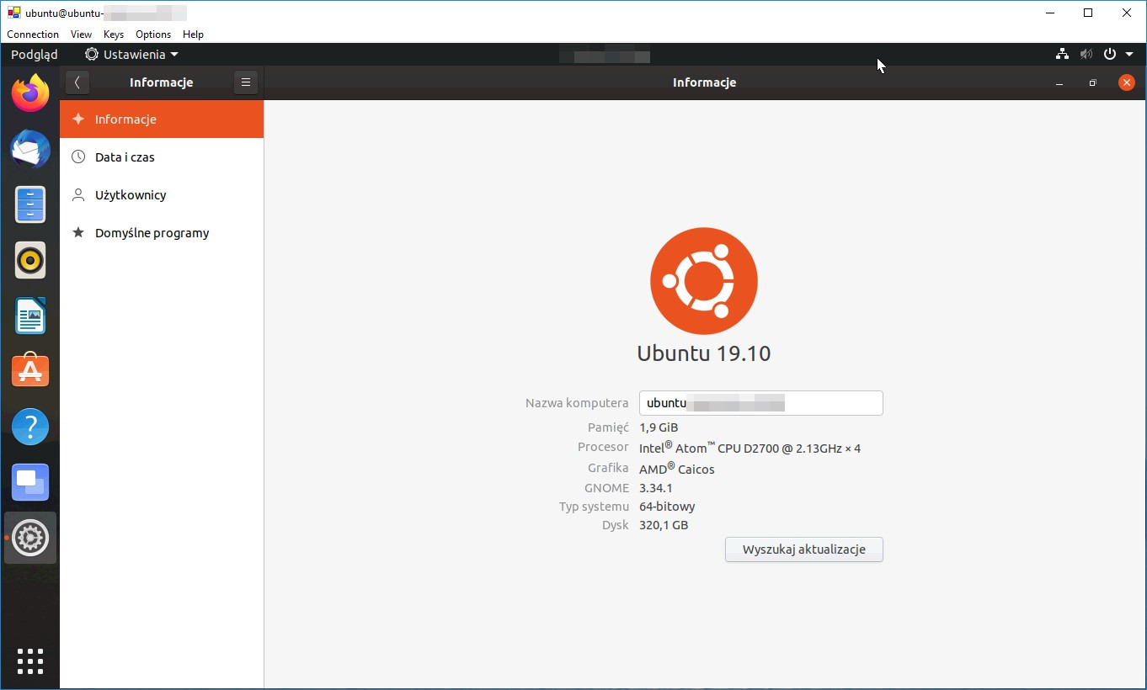
Task: Open the View menu
Action: pyautogui.click(x=81, y=34)
